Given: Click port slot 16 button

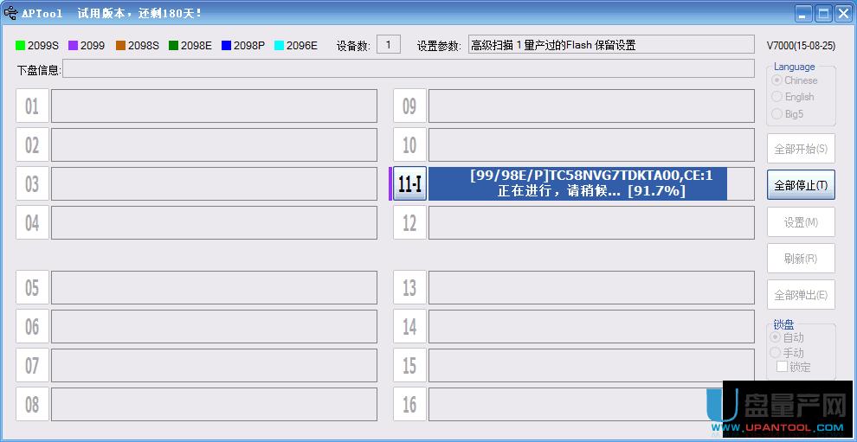Looking at the screenshot, I should (x=409, y=404).
